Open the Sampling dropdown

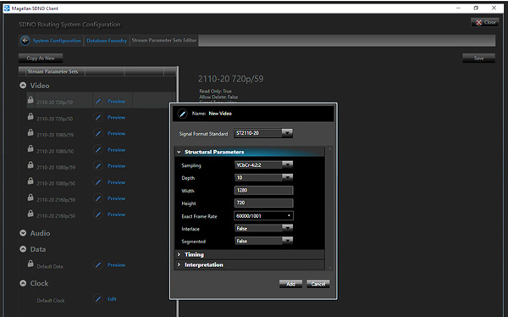[287, 164]
